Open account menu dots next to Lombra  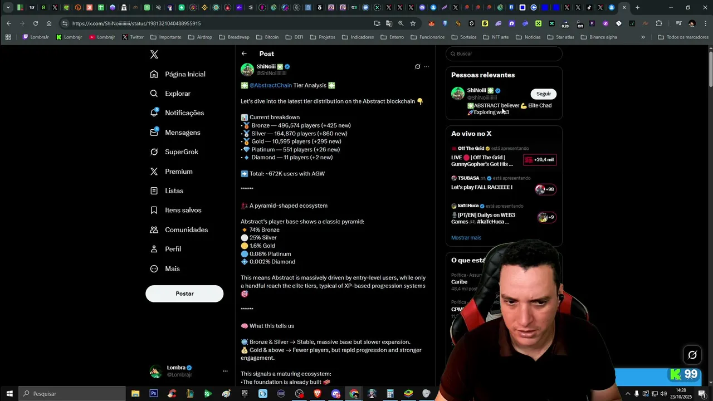click(225, 371)
